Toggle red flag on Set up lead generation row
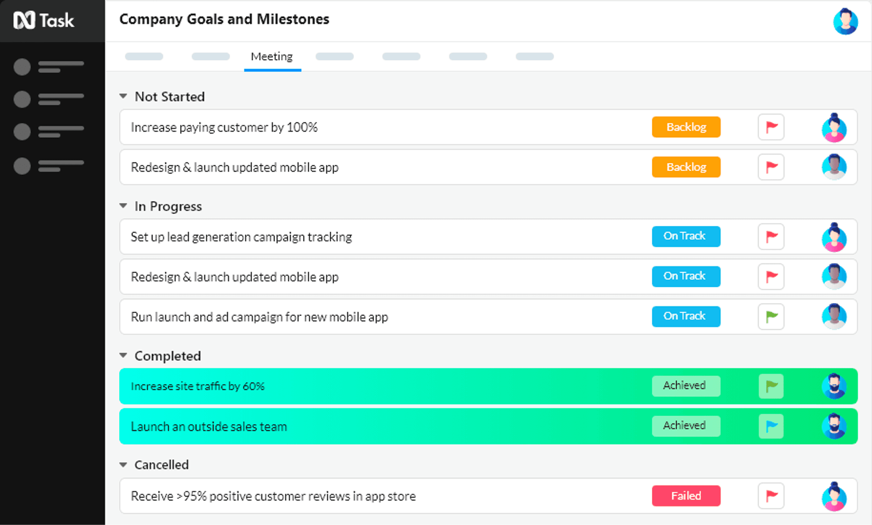This screenshot has width=872, height=525. 771,237
